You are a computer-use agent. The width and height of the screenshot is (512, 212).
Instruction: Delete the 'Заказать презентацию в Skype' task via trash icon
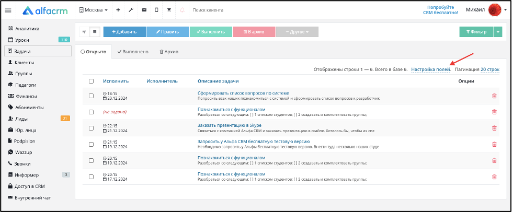tap(494, 128)
